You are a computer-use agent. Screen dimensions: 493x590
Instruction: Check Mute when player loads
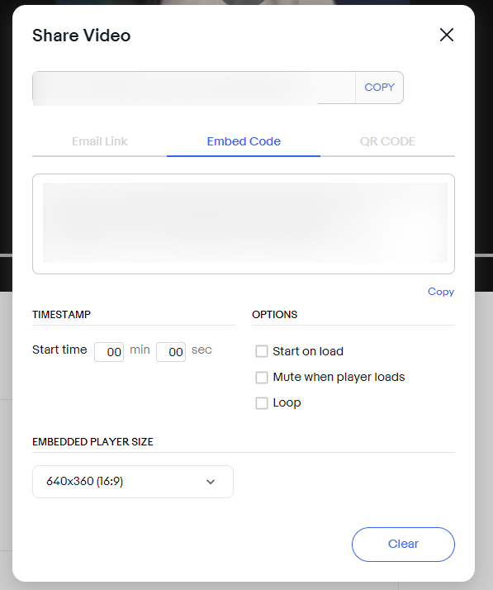point(261,377)
